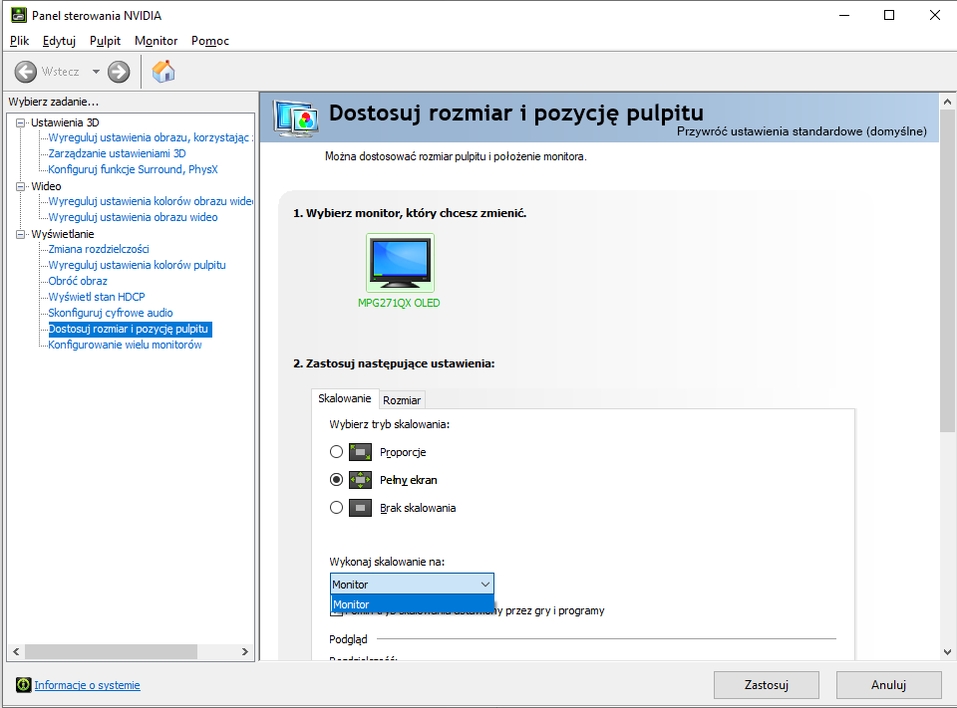The height and width of the screenshot is (708, 957).
Task: Click the Forward arrow icon in toolbar
Action: 119,72
